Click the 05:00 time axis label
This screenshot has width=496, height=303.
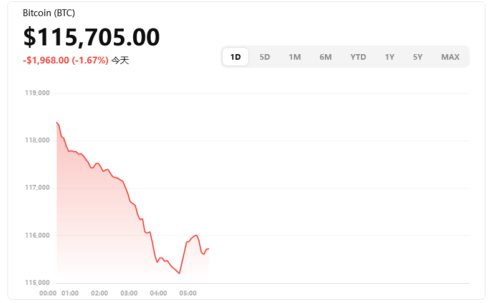point(188,293)
